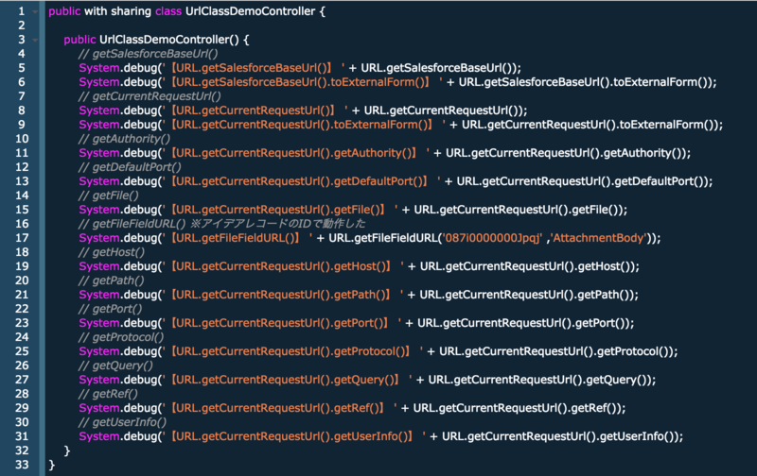
Task: Click the comment '// getCurrentRequestUrl()'
Action: coord(150,96)
